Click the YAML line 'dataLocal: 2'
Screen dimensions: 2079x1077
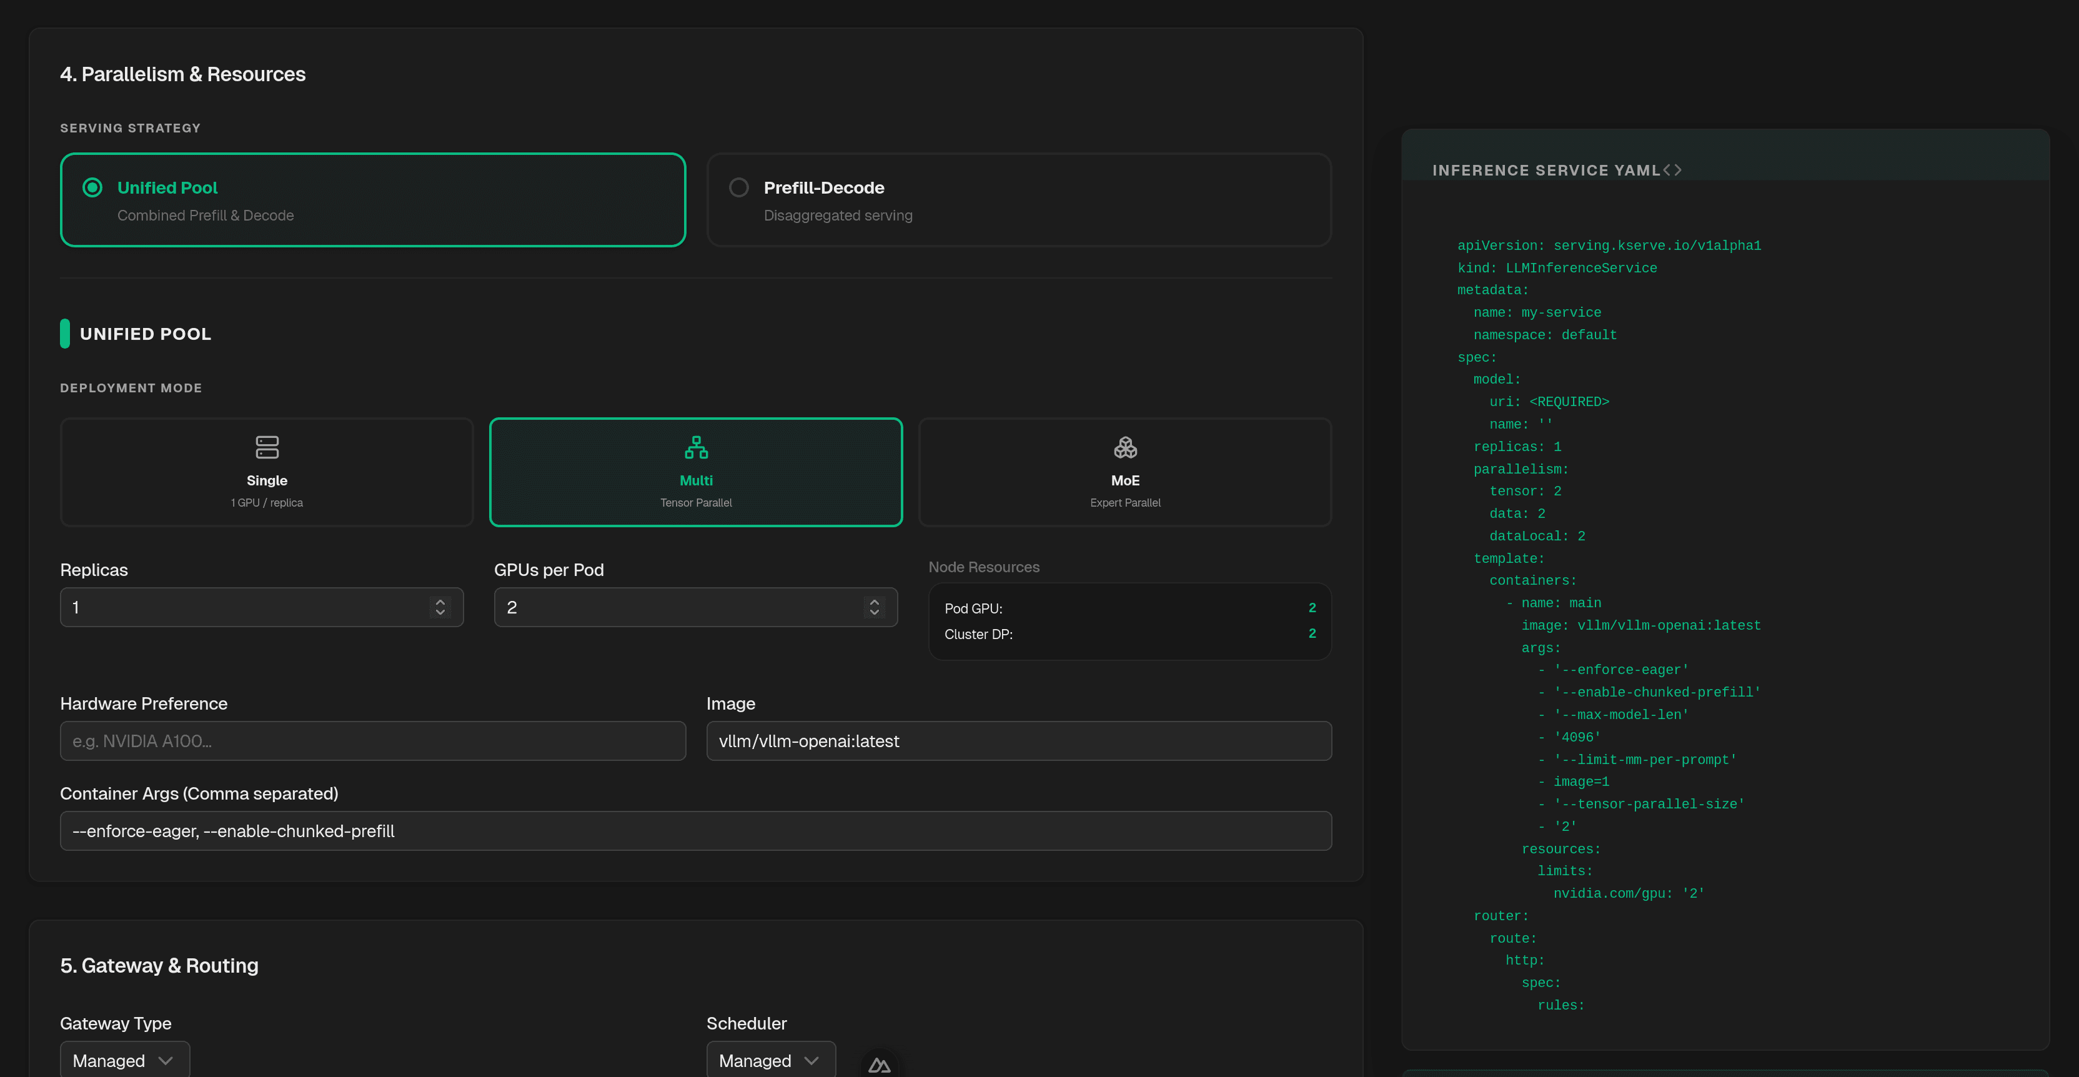[x=1537, y=536]
